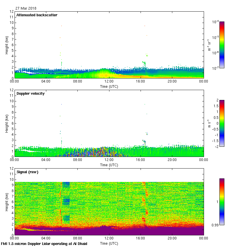Click the FMI Doppler Lidar caption text
The height and width of the screenshot is (247, 227).
(44, 244)
